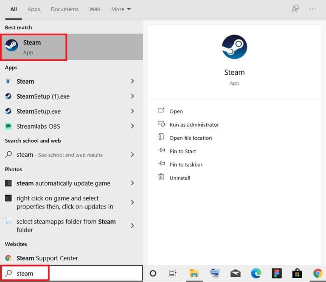Open the feedback person icon at top

click(295, 9)
